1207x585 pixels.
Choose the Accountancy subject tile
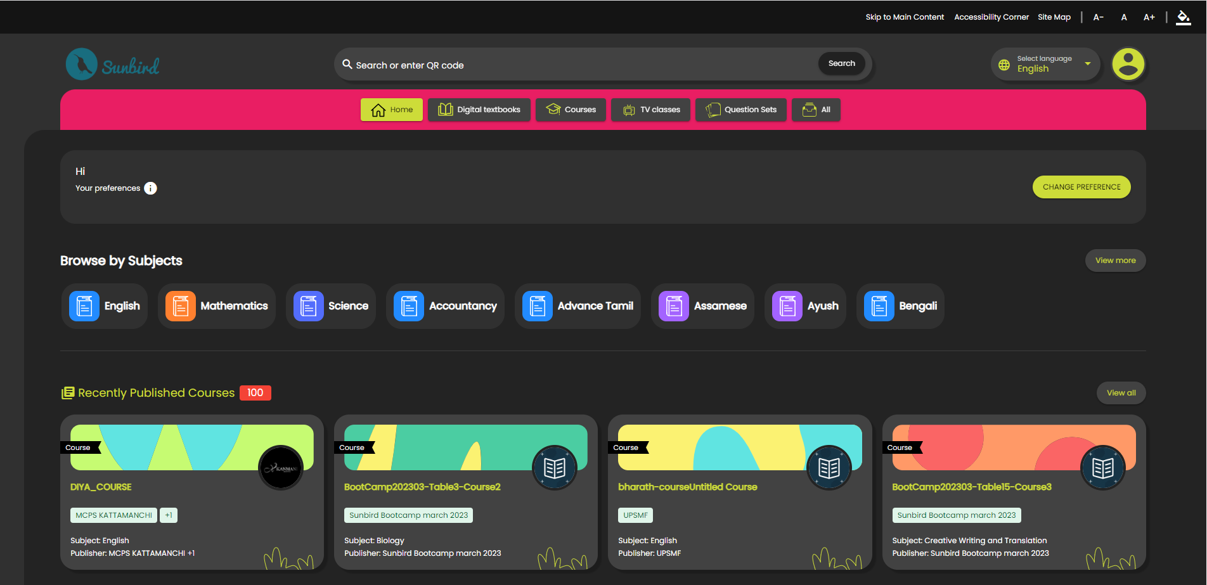point(445,306)
